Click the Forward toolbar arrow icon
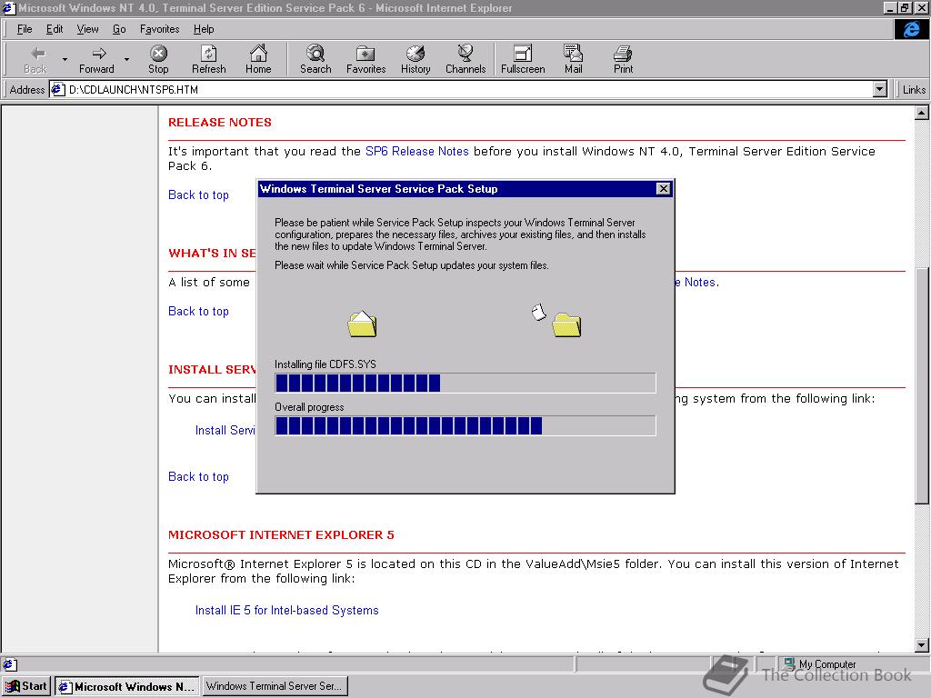This screenshot has height=698, width=931. [x=99, y=54]
